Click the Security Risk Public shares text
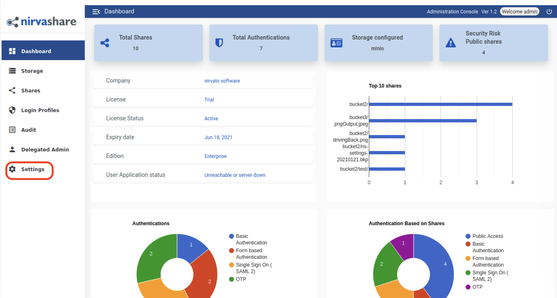 pos(484,37)
